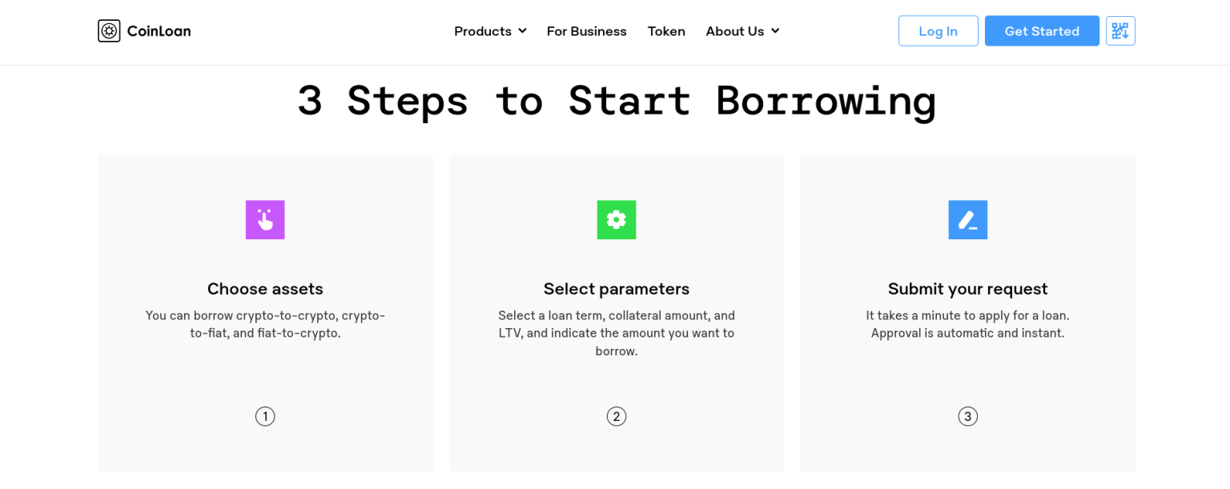The image size is (1230, 489).
Task: Expand the Products dropdown menu
Action: tap(483, 31)
